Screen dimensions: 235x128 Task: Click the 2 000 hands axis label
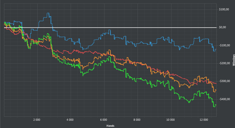tap(37, 120)
